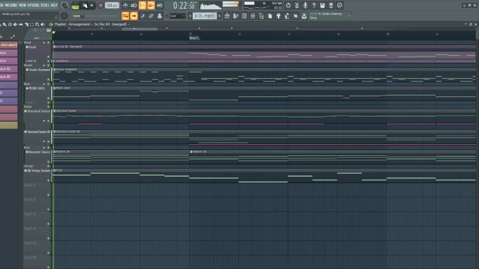
Task: Mute the Keyzone Classic track green LED
Action: point(48,162)
